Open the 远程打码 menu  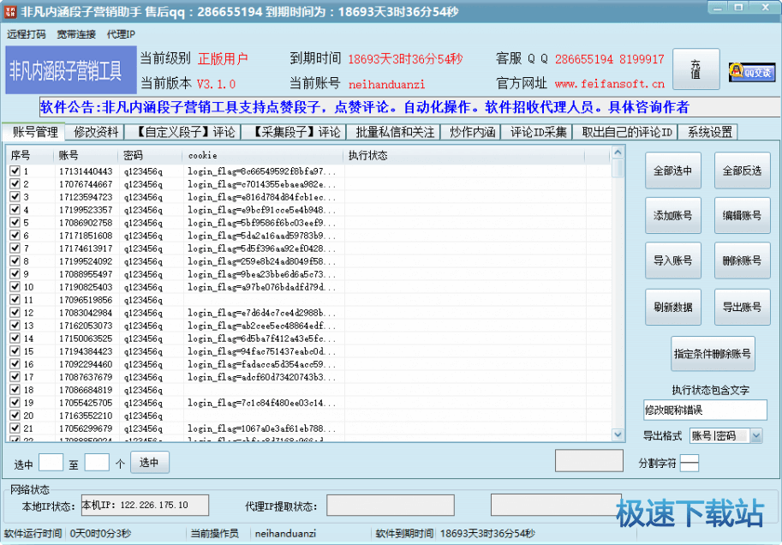[26, 34]
